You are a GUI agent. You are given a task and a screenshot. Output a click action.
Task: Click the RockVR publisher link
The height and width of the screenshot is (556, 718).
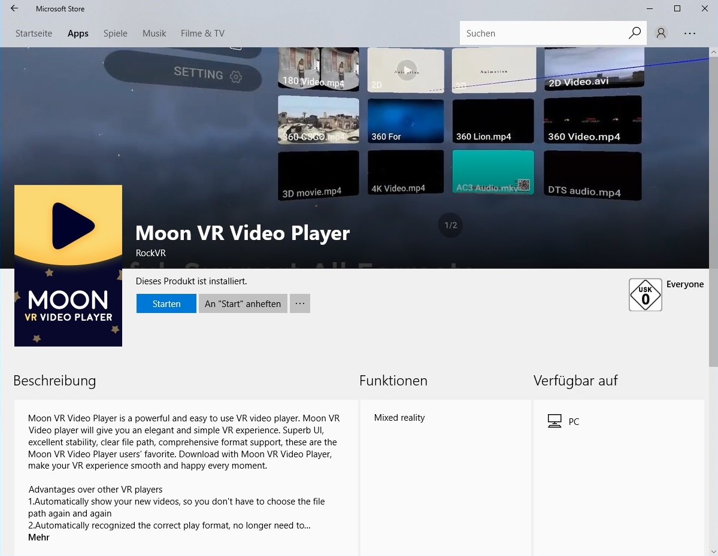point(151,253)
